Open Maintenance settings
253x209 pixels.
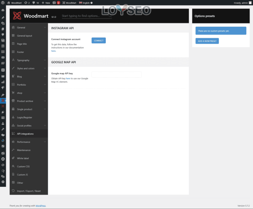[x=29, y=150]
